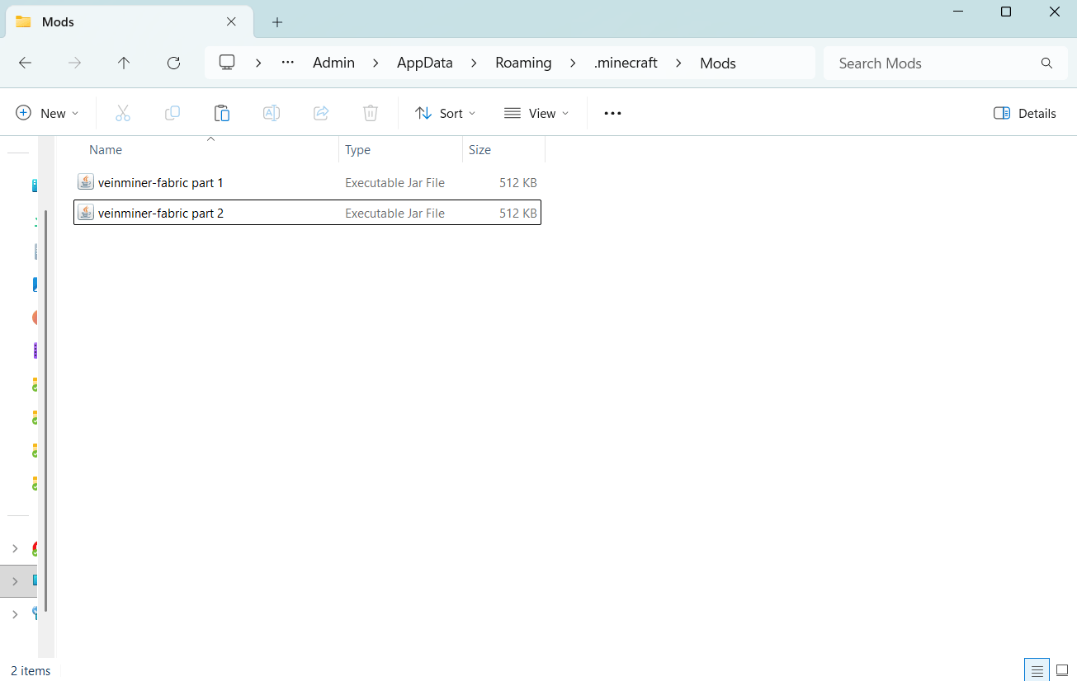Click the search magnifier icon
The height and width of the screenshot is (681, 1077).
coord(1046,63)
